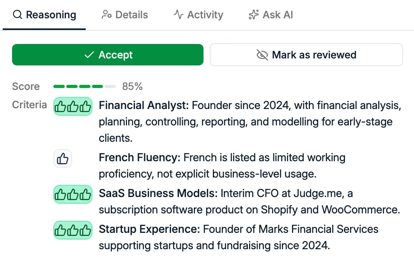The image size is (414, 264).
Task: Click the 85% score value
Action: (x=132, y=86)
